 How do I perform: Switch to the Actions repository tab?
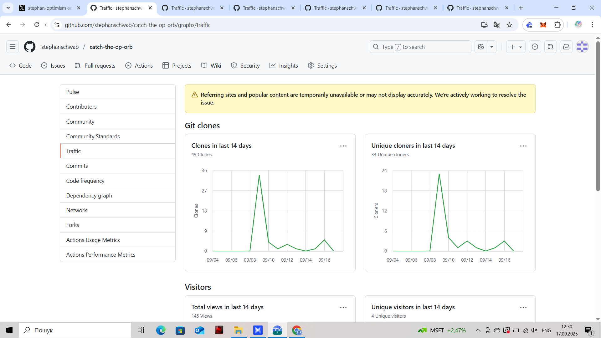pyautogui.click(x=139, y=66)
